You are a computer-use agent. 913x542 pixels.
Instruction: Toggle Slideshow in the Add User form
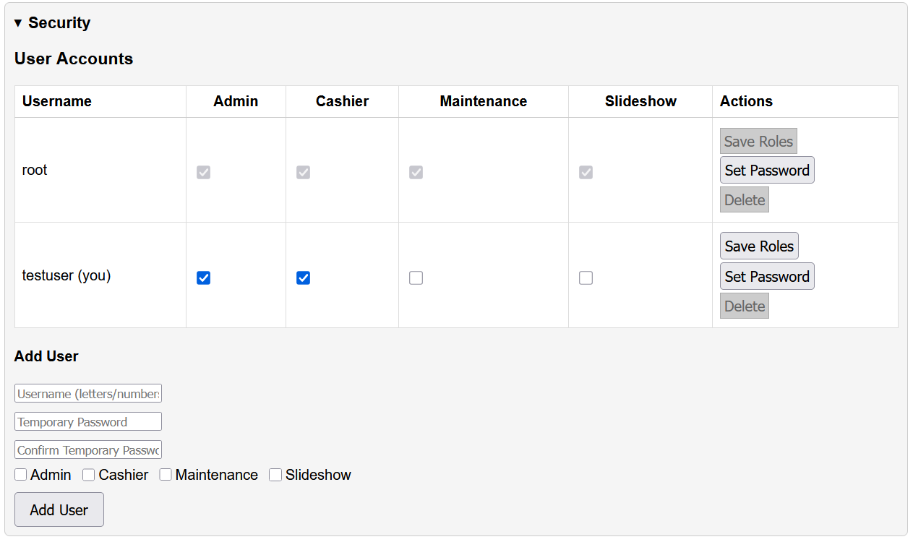tap(275, 474)
